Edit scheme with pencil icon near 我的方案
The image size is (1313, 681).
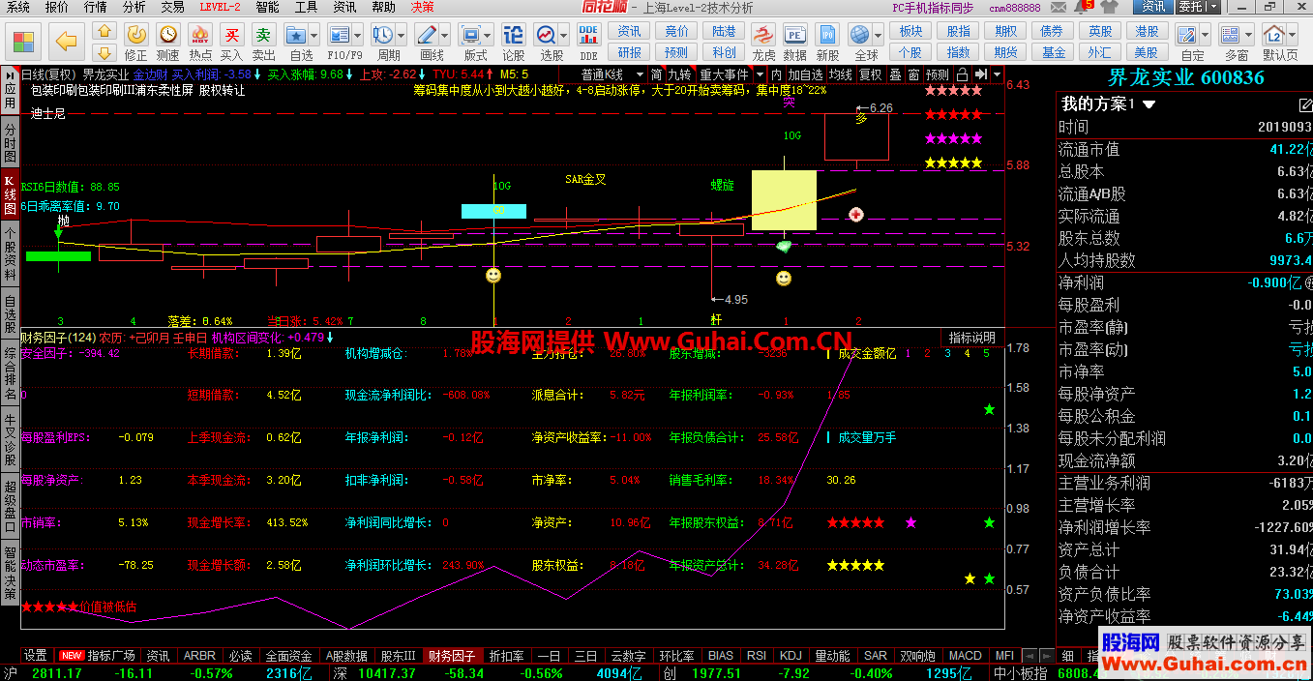pos(1305,104)
